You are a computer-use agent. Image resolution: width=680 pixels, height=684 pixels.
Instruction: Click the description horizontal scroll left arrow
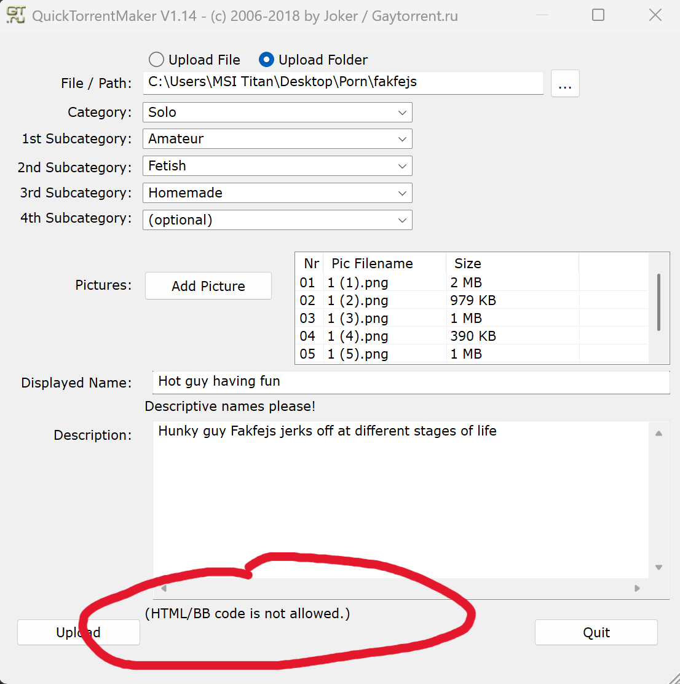[164, 589]
